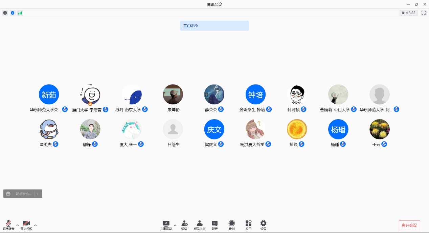Screen dimensions: 429x233
Task: Expand the audio options arrow
Action: (18, 225)
